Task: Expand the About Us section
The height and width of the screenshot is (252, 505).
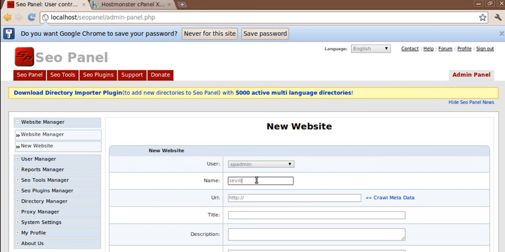Action: click(x=58, y=243)
